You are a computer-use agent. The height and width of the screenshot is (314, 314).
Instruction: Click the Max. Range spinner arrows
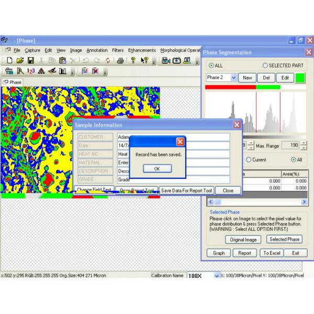(x=305, y=145)
